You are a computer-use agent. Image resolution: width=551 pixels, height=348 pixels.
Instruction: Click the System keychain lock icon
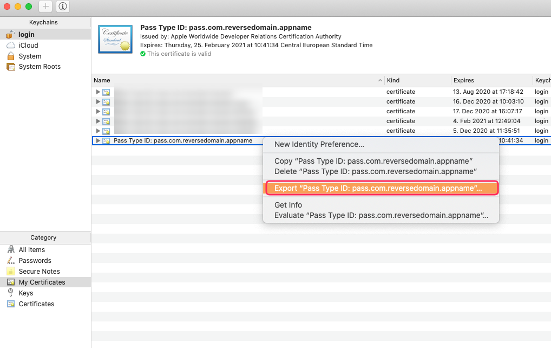tap(11, 56)
